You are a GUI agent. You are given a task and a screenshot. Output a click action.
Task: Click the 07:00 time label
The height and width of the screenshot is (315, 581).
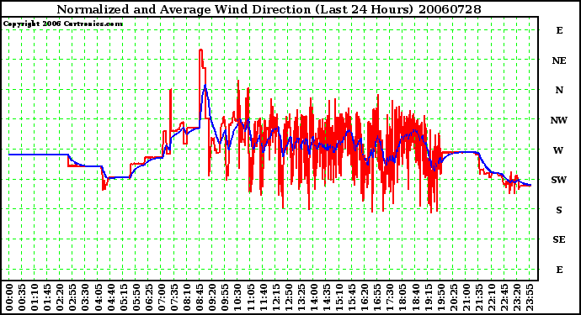pyautogui.click(x=162, y=297)
